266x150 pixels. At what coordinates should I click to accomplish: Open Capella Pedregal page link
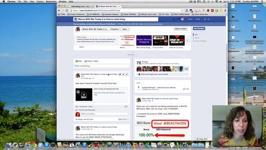click(159, 87)
